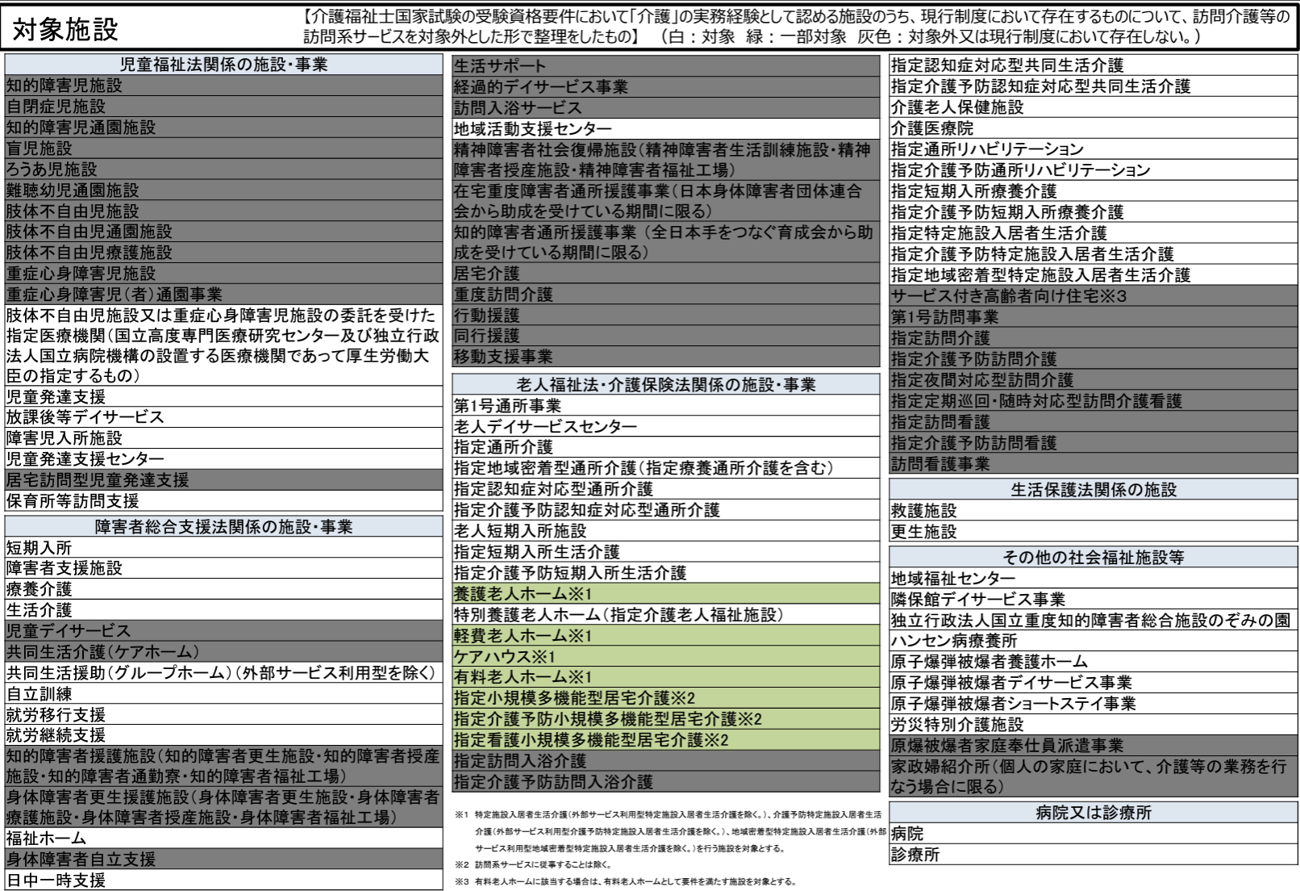This screenshot has width=1300, height=891.
Task: Click the green ケアハウス※1 row
Action: click(665, 657)
